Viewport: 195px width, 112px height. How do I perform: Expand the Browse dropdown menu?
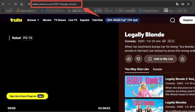pos(33,20)
